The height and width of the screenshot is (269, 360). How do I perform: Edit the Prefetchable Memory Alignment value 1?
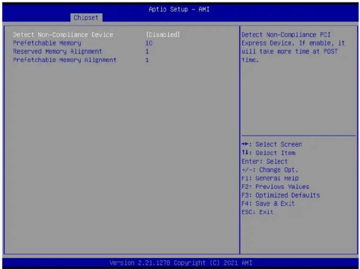pyautogui.click(x=147, y=60)
